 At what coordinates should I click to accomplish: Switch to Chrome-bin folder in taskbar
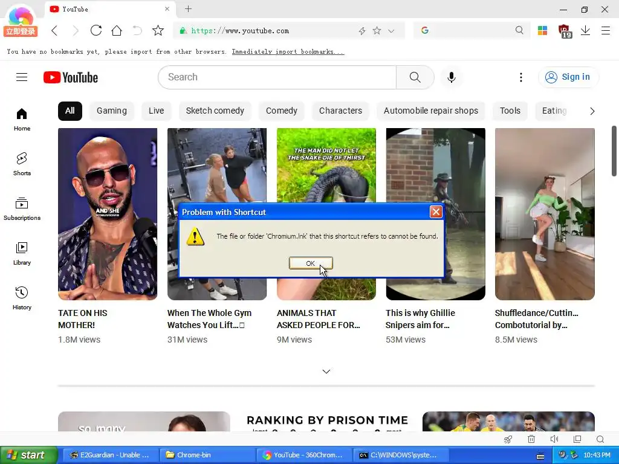point(207,455)
